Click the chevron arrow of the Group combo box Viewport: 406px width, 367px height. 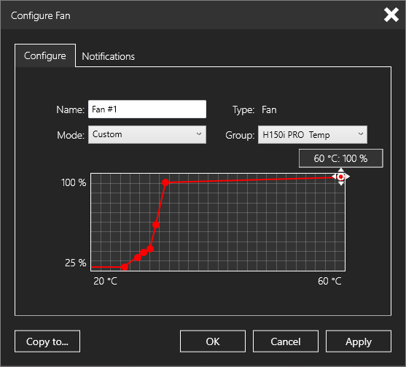[x=360, y=134]
